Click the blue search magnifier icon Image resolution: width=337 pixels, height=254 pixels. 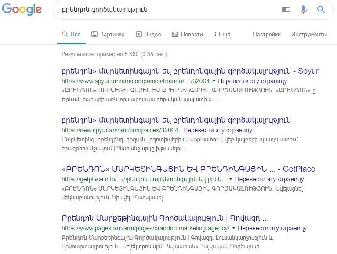321,10
